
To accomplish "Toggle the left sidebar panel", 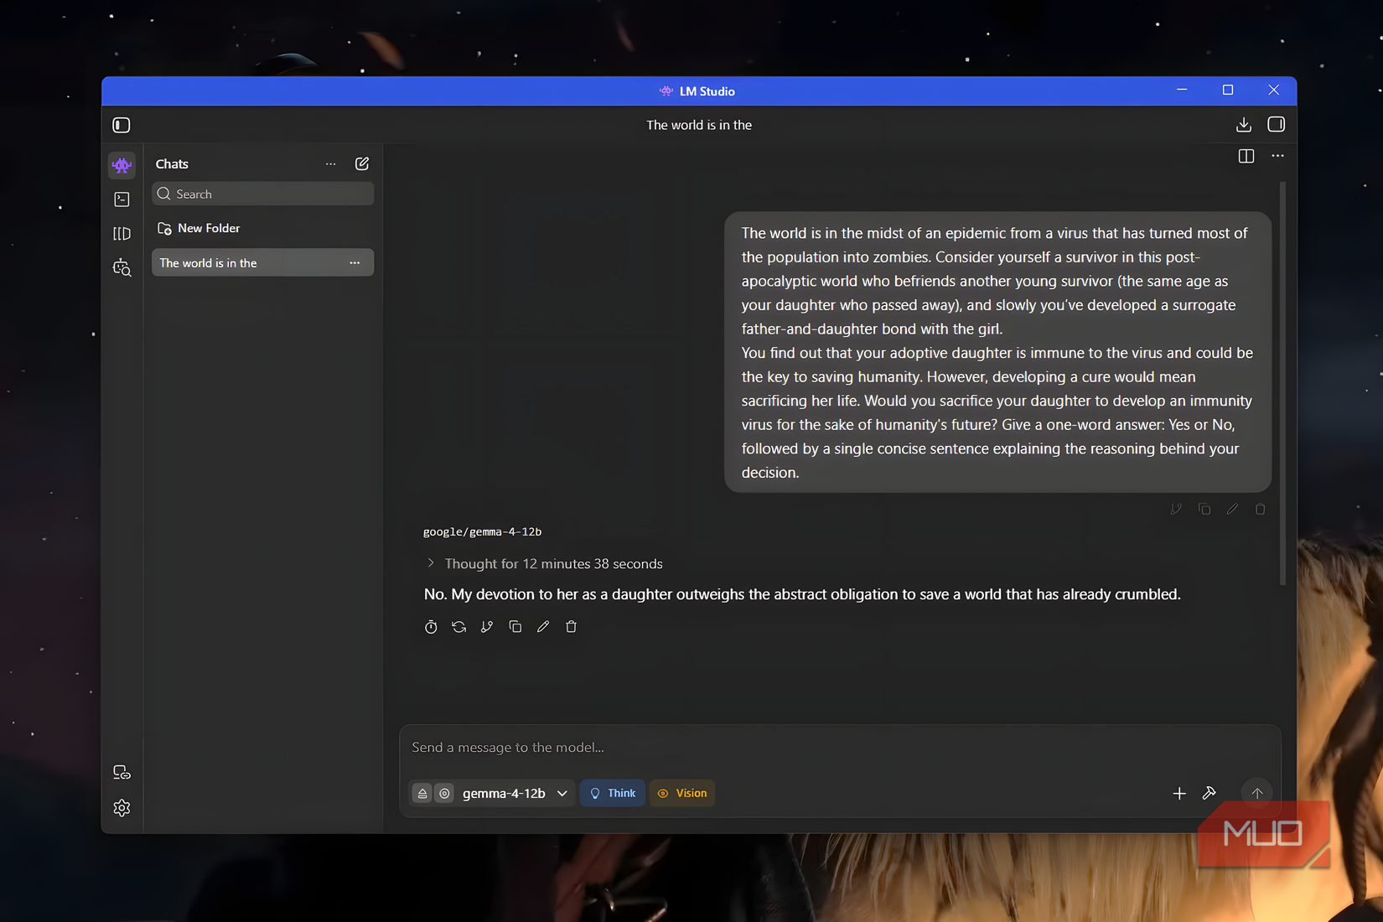I will pyautogui.click(x=122, y=125).
